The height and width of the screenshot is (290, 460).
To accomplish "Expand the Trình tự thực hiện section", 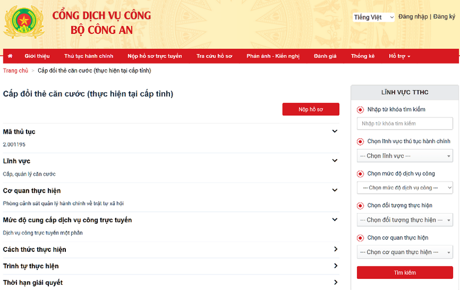I will tap(336, 266).
